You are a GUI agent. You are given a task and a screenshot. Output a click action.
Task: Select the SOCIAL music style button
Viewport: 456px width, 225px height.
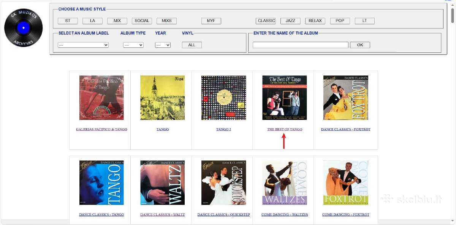[x=142, y=21]
